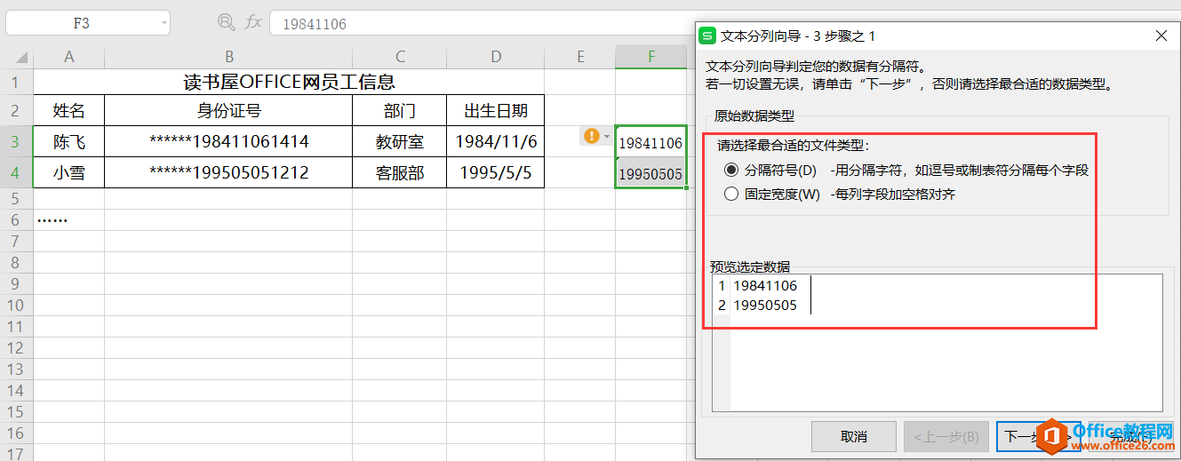Select column C header
The height and width of the screenshot is (461, 1181).
tap(399, 57)
